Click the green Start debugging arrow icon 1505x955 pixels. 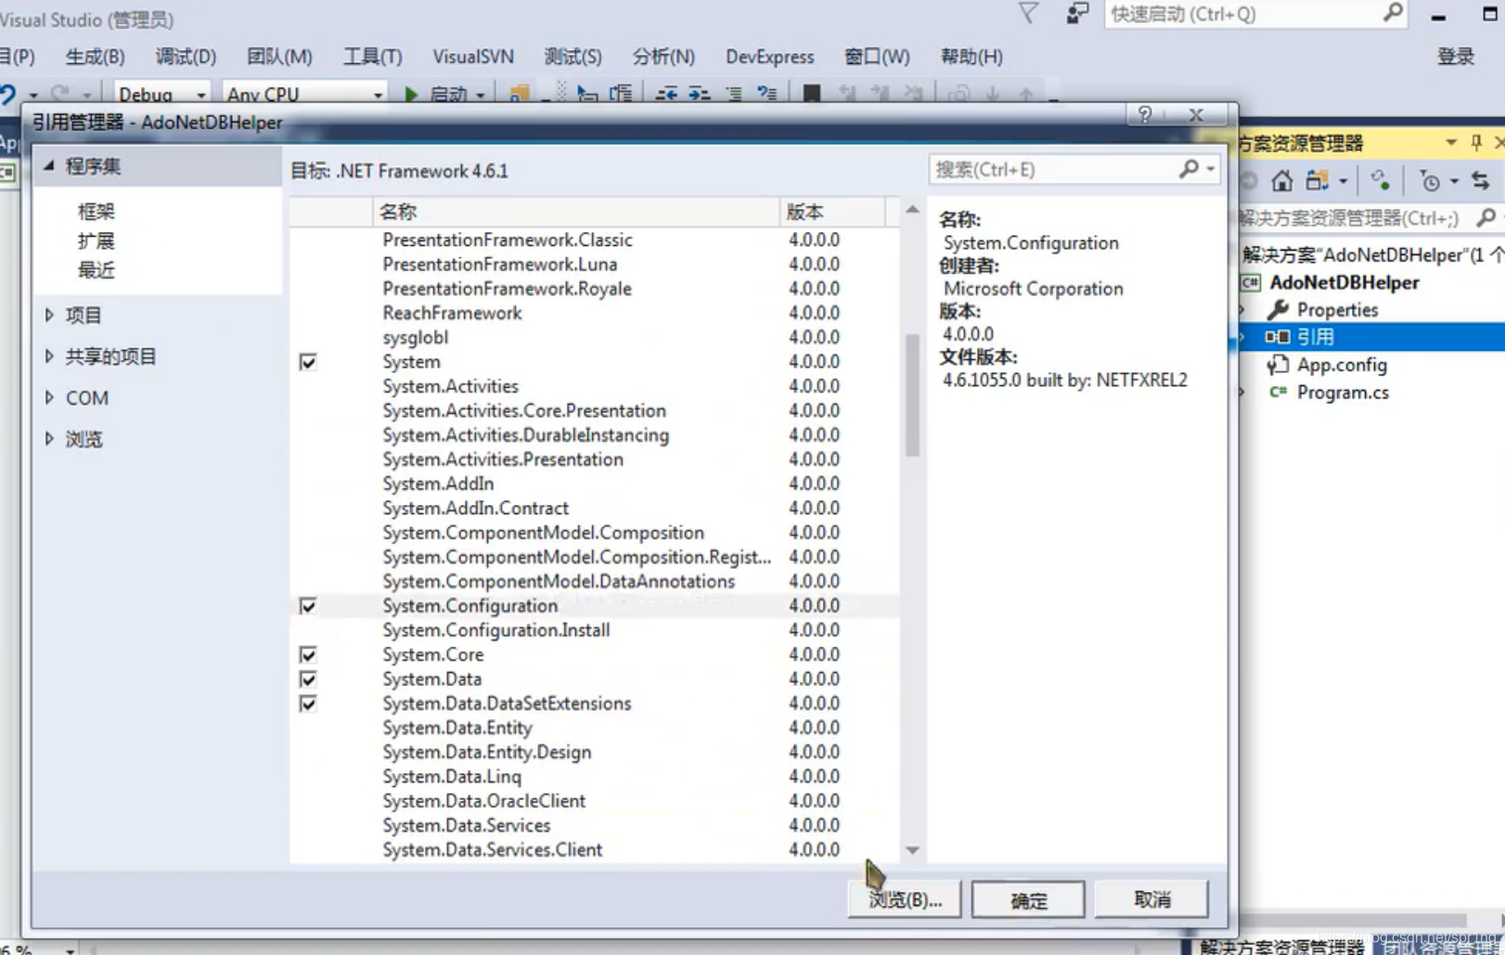coord(411,94)
